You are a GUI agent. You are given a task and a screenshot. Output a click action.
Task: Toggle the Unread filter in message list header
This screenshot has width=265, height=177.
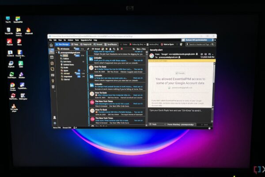[x=96, y=49]
